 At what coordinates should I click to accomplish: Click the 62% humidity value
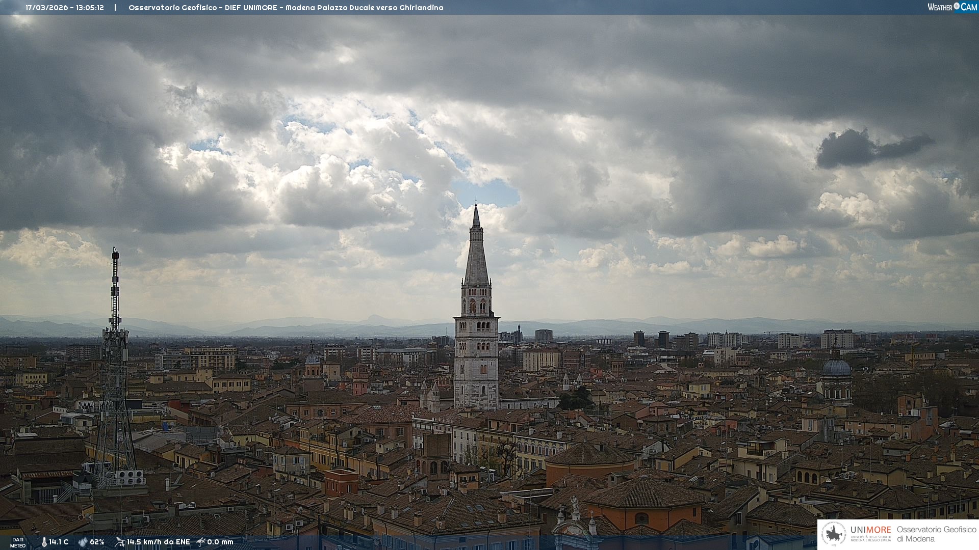coord(97,542)
